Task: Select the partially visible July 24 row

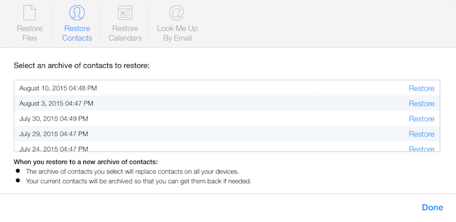Action: click(227, 146)
